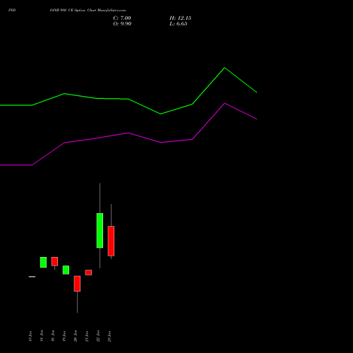This screenshot has width=353, height=353.
Task: Select the small red candle for 21 Jan
Action: coord(88,273)
